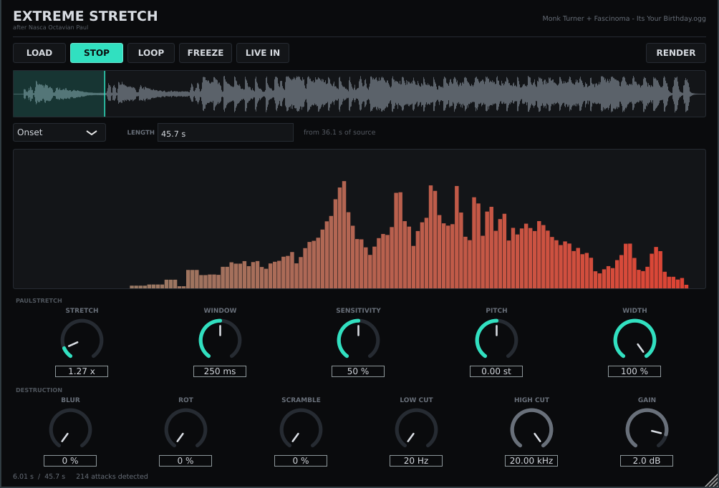
Task: Click the '214 attacks detected' status text
Action: [112, 476]
